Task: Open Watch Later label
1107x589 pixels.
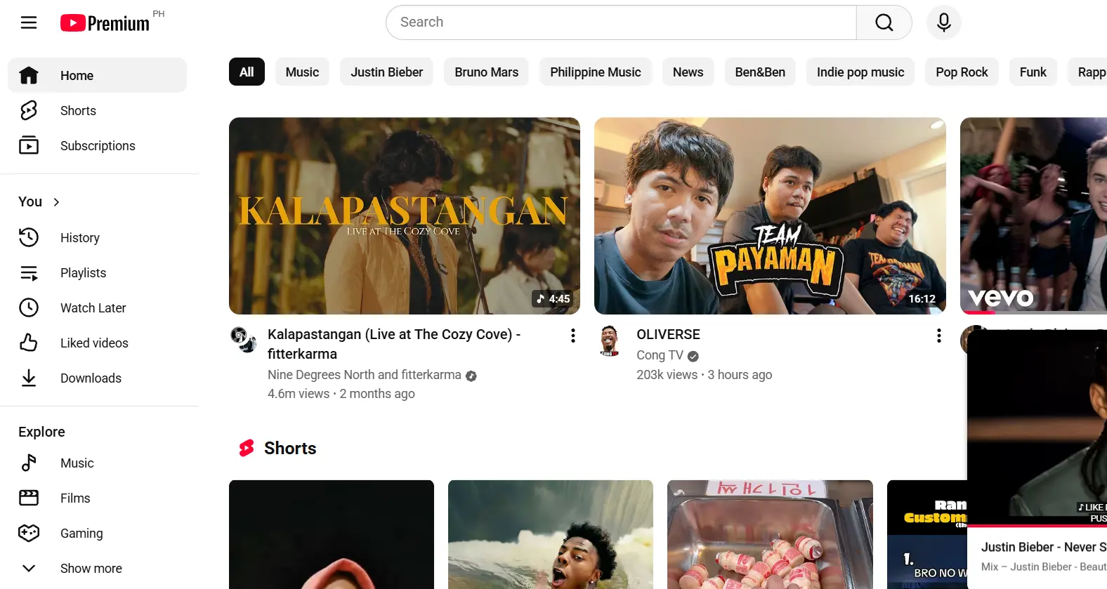Action: point(93,307)
